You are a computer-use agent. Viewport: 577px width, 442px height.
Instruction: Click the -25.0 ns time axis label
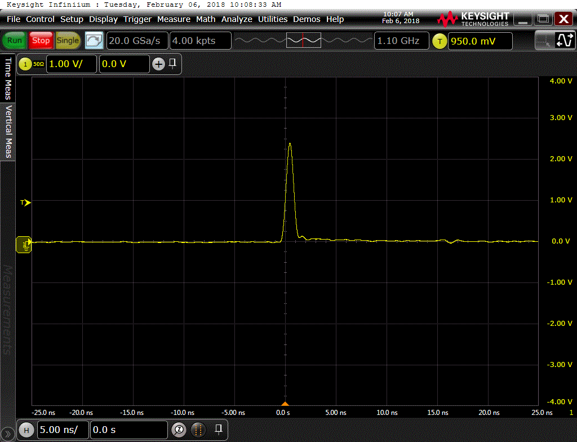point(43,413)
